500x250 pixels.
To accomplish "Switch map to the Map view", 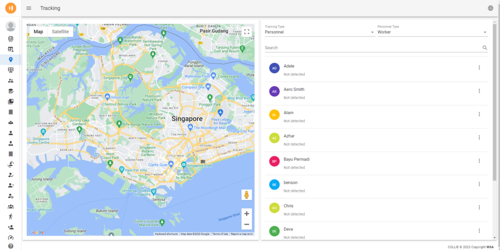I will click(38, 32).
